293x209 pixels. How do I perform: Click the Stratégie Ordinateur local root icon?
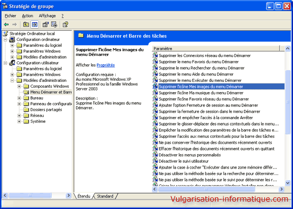(x=5, y=34)
